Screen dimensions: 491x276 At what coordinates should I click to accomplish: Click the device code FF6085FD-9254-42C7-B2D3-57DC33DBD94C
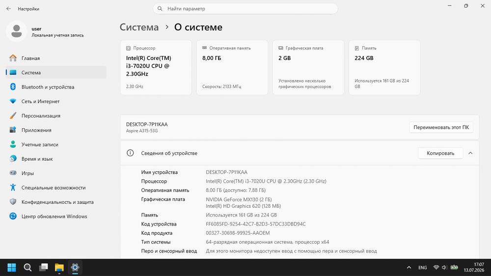click(x=255, y=224)
